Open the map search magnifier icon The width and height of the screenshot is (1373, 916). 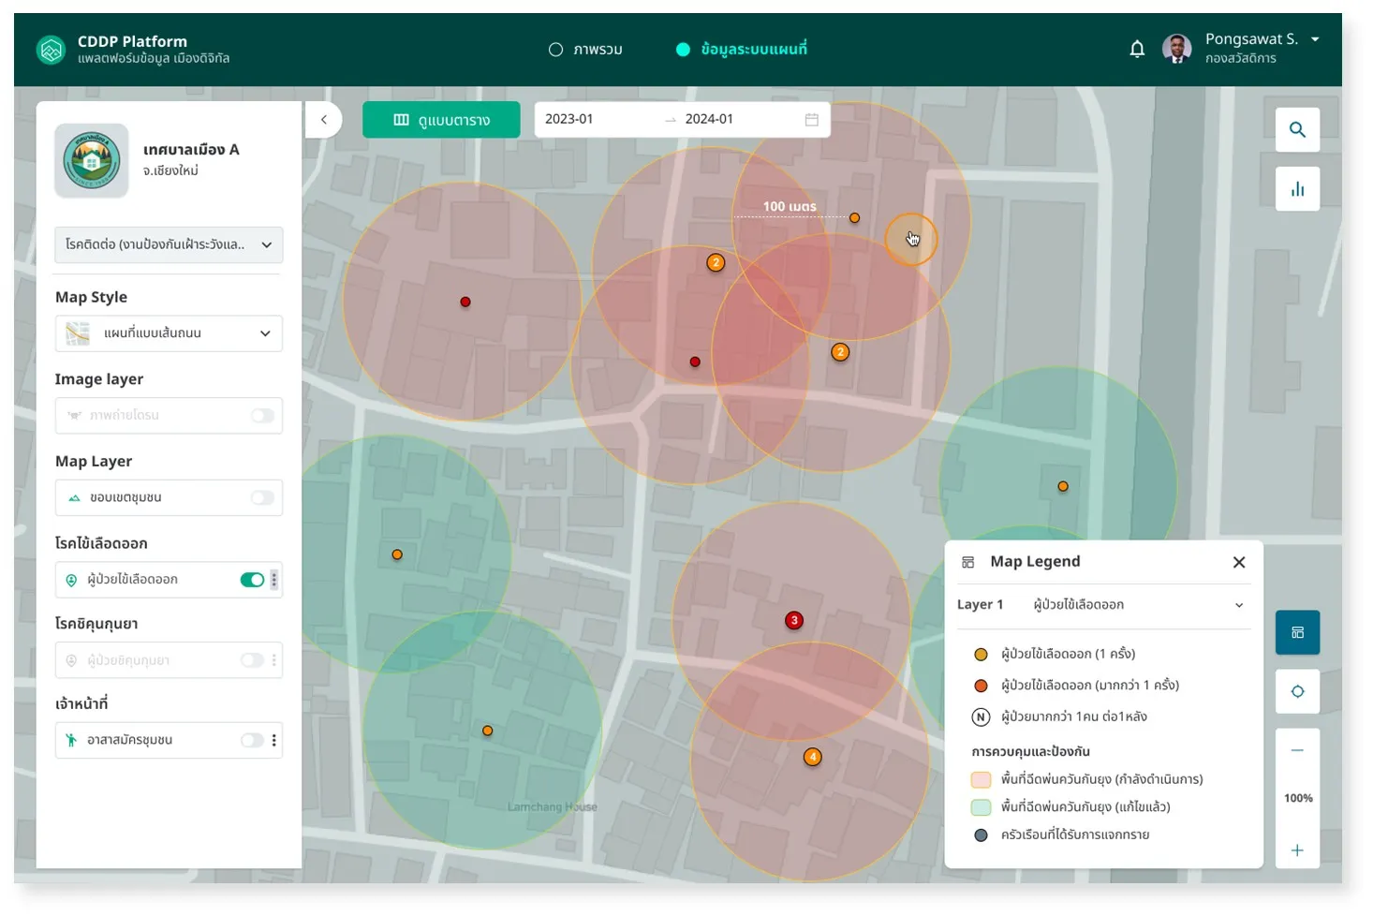coord(1297,130)
